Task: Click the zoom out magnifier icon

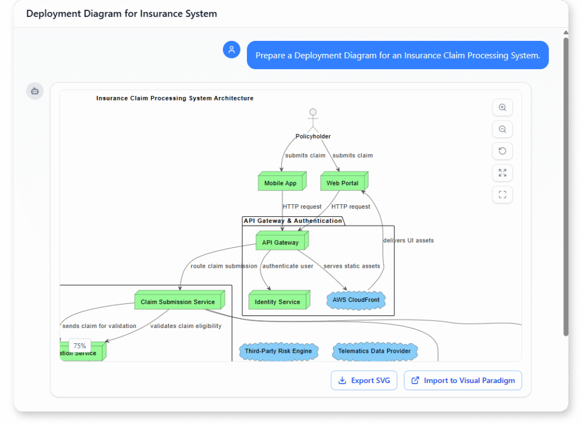Action: (x=502, y=129)
